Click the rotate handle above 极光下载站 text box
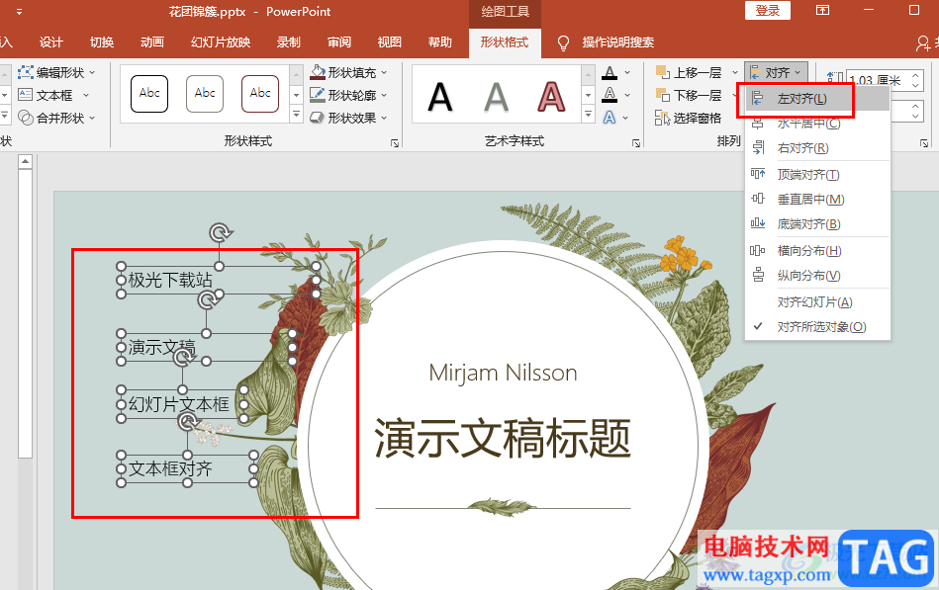The width and height of the screenshot is (939, 590). (x=220, y=232)
